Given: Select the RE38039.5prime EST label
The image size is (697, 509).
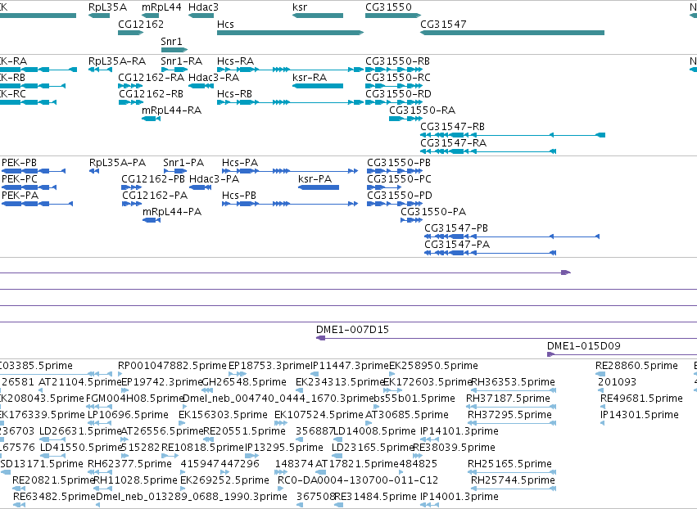Looking at the screenshot, I should [x=455, y=448].
